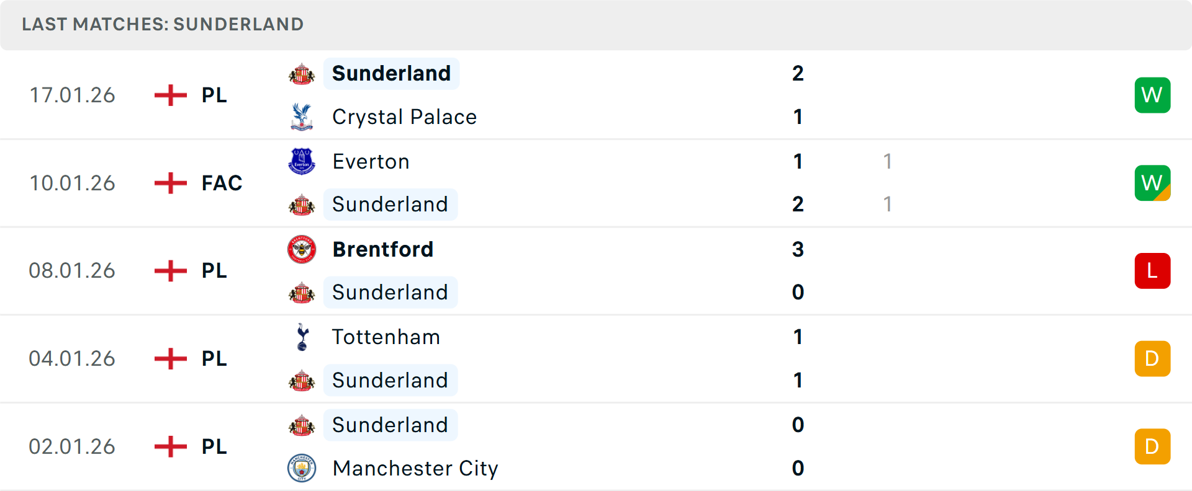The image size is (1192, 491).
Task: Open the Brentford team badge
Action: click(302, 249)
